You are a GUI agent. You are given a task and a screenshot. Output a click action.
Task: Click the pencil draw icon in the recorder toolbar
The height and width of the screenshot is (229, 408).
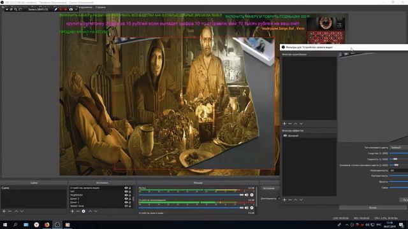(55, 10)
